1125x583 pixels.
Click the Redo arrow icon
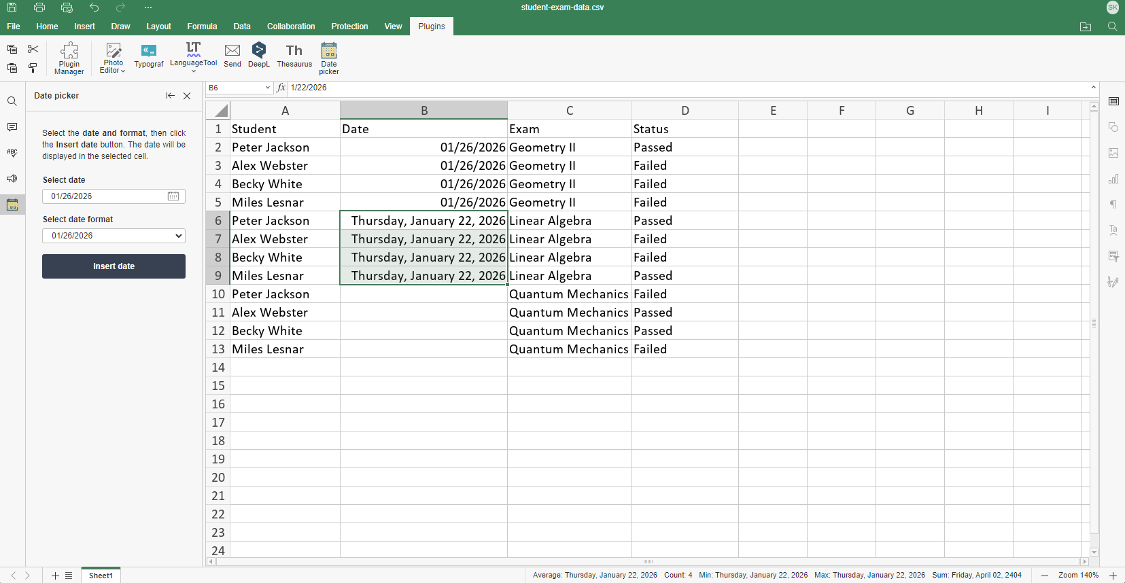121,7
